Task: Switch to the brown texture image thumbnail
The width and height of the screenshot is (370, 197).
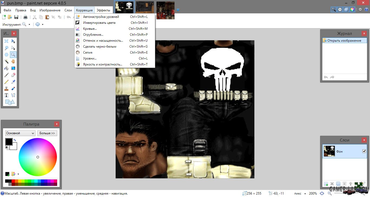Action: (145, 7)
